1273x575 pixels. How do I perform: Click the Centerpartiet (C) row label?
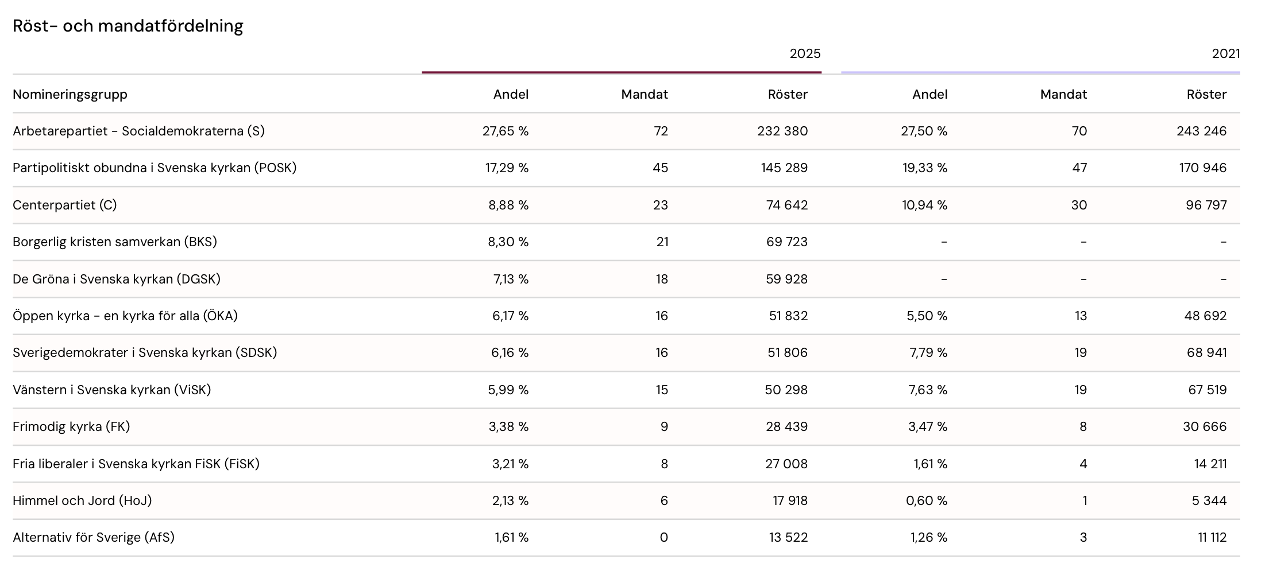(x=64, y=205)
